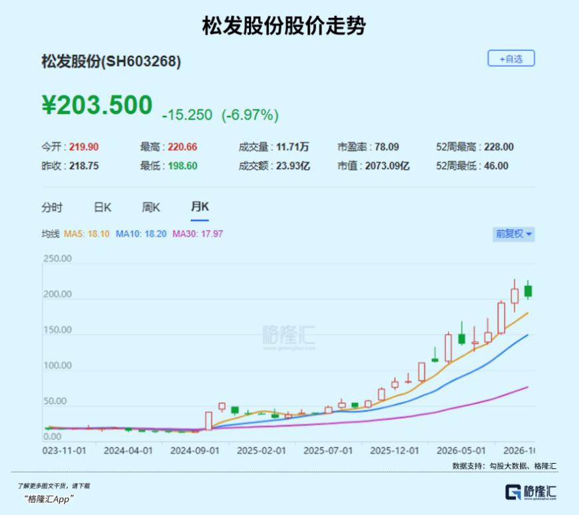Click the MA10: 18.20 indicator label
Image resolution: width=579 pixels, height=515 pixels.
(141, 234)
